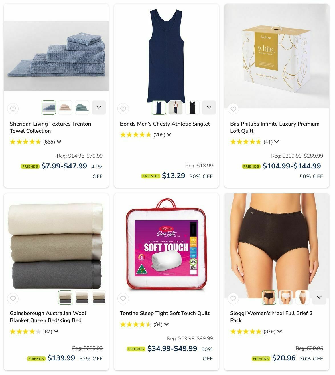Tap heart on Tontine Soft Touch Quilt
The height and width of the screenshot is (375, 335).
pos(123,299)
